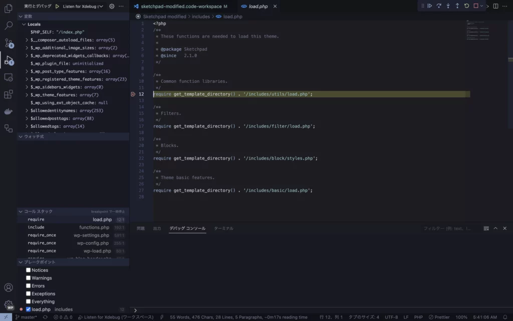Open the Explorer view in activity bar

[9, 8]
